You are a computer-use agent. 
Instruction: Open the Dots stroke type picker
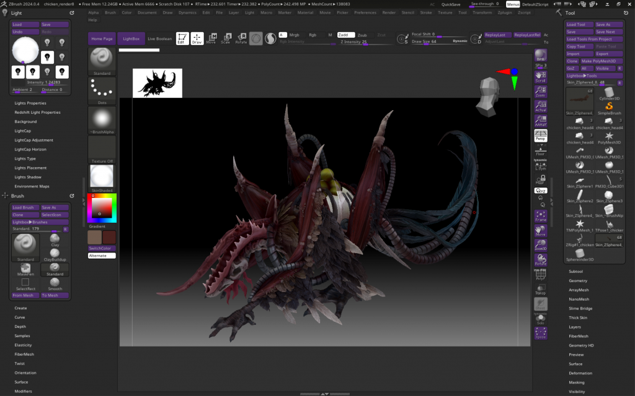102,91
